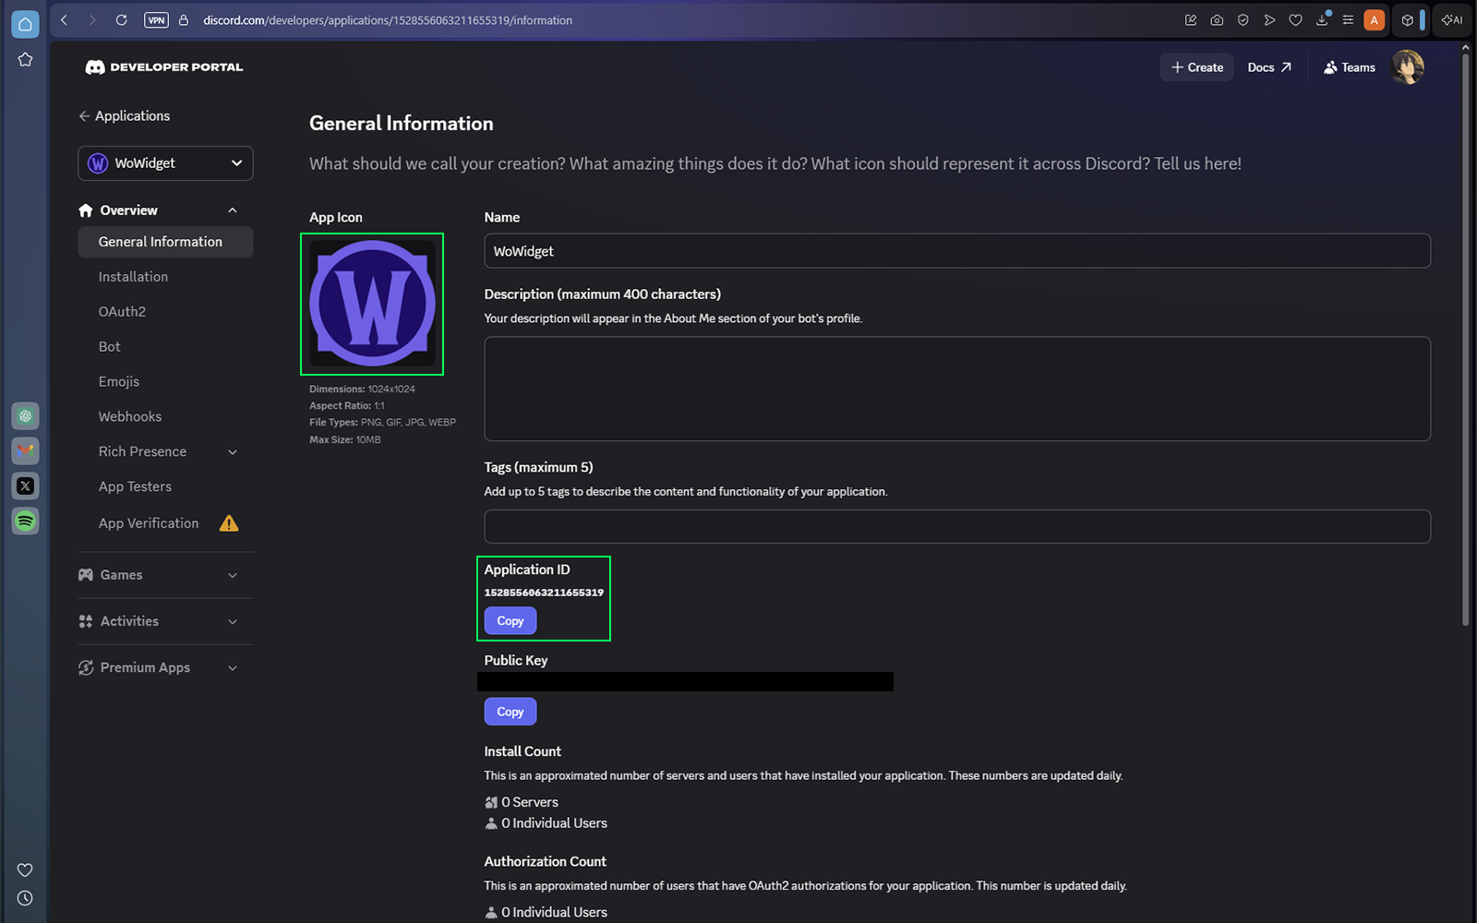Click the edit page icon in toolbar
The image size is (1477, 923).
(x=1191, y=19)
